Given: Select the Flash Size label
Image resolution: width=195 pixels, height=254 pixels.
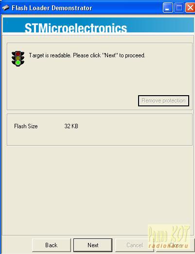Looking at the screenshot, I should pos(26,126).
